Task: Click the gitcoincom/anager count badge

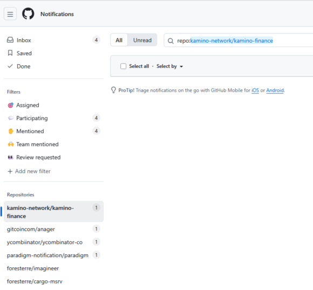Action: [x=96, y=229]
